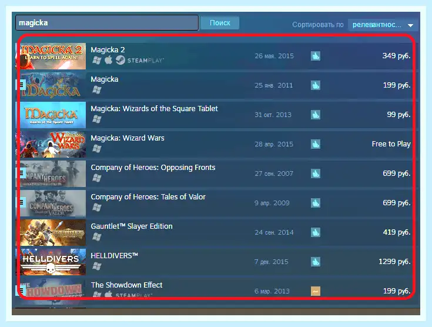432x327 pixels.
Task: Click thumbs-up icon for Wizards of the Square Tablet
Action: (x=316, y=115)
